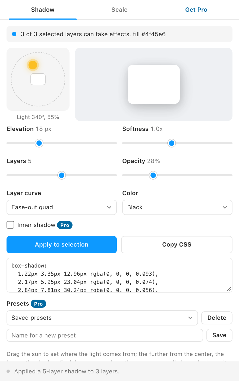
Task: Click the Name for a new preset field
Action: (105, 335)
